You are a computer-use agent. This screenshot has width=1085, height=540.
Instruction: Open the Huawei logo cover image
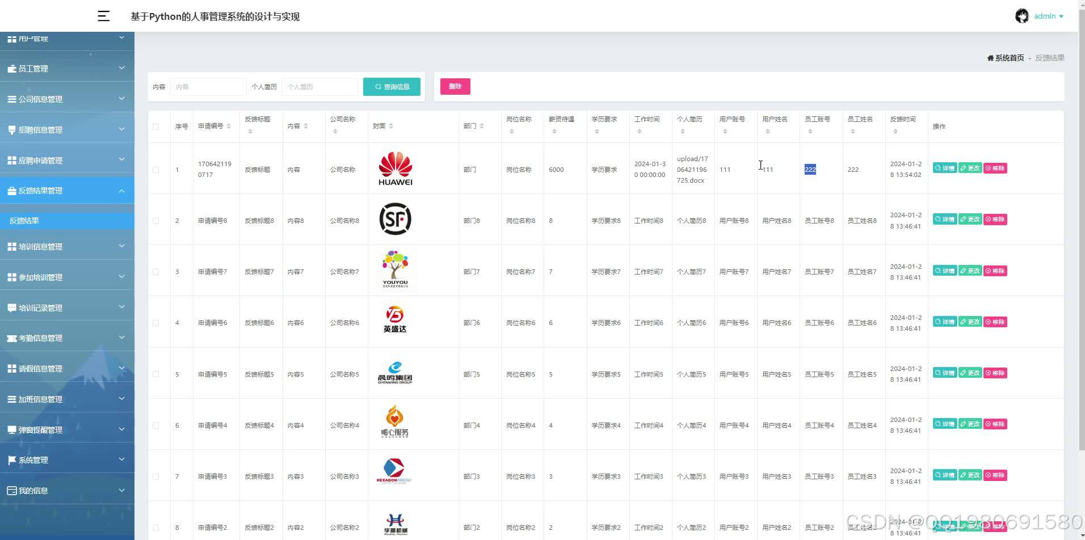395,168
